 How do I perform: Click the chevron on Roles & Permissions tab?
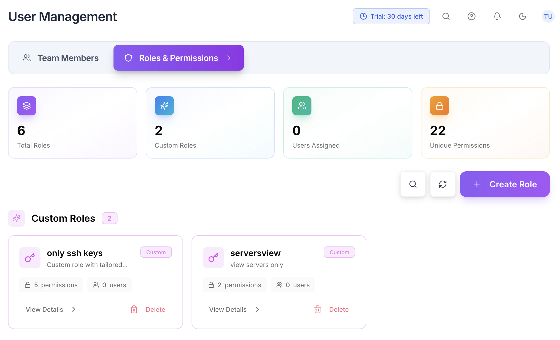[x=229, y=58]
